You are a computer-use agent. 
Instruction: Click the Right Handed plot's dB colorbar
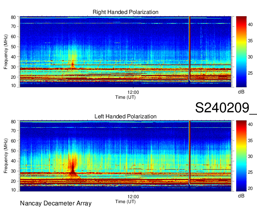point(241,52)
